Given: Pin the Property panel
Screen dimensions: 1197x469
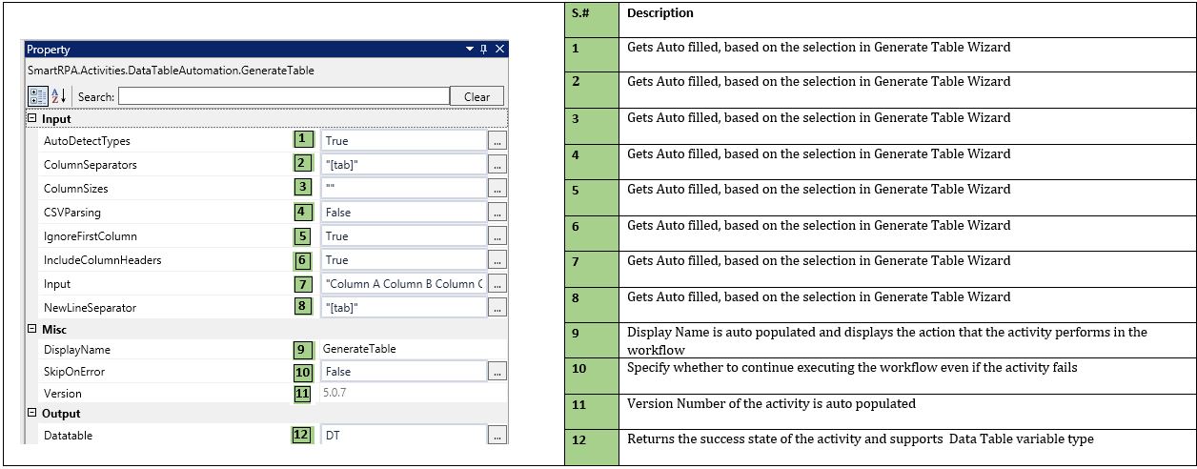Looking at the screenshot, I should 483,50.
